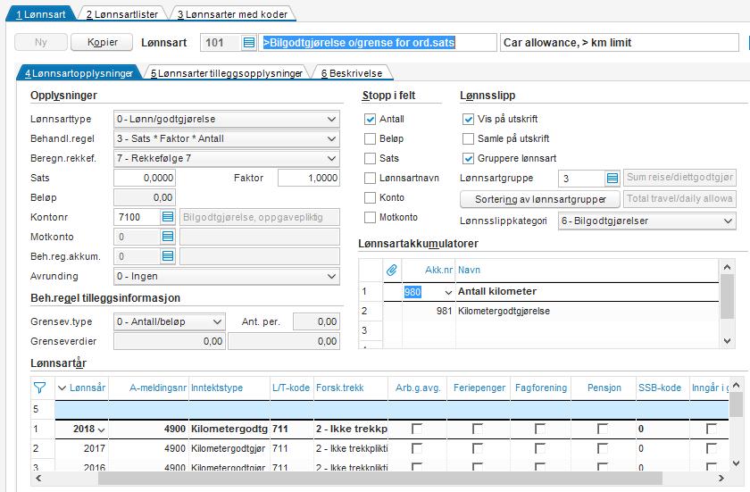Image resolution: width=750 pixels, height=492 pixels.
Task: Open the 6 Beskrivelse tab
Action: click(x=352, y=73)
